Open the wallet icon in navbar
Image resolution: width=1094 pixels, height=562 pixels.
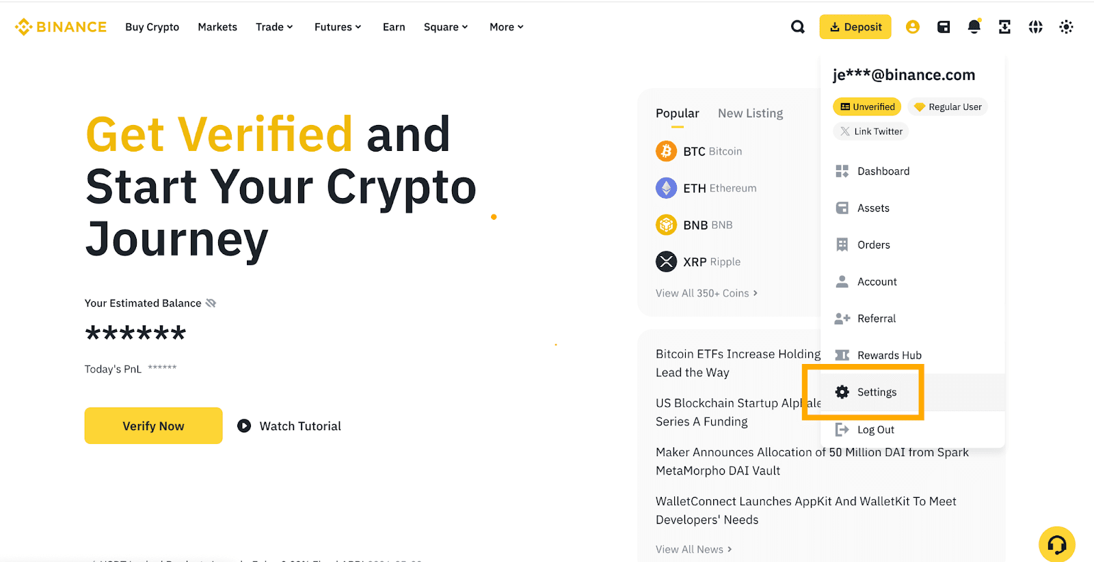click(x=943, y=27)
